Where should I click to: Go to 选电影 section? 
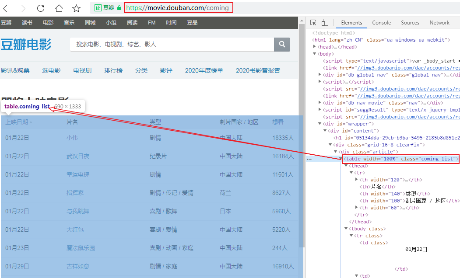[x=51, y=70]
